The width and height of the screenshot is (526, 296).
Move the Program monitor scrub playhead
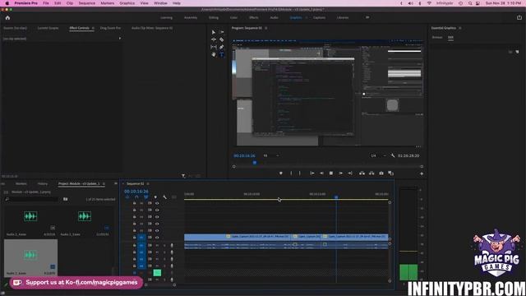click(255, 163)
